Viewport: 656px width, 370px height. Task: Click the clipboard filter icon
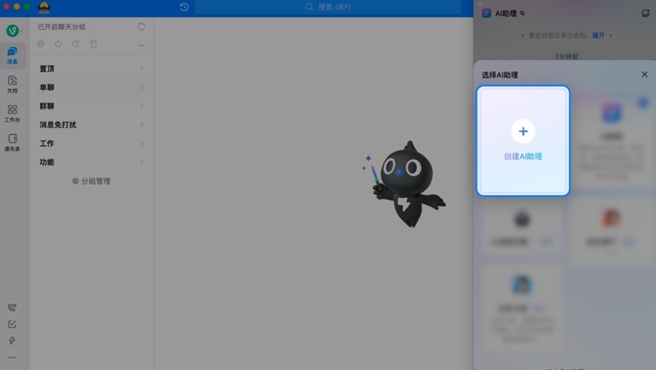[93, 43]
